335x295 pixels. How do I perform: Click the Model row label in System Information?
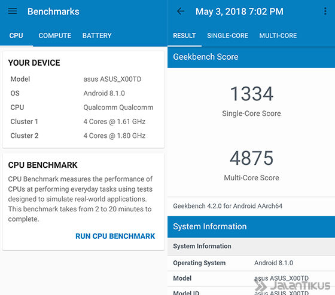click(x=182, y=278)
